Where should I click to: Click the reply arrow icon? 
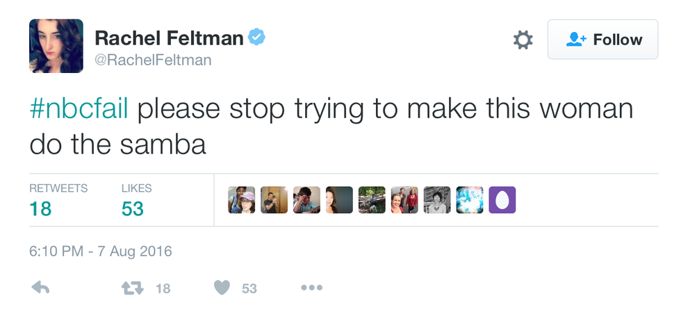40,288
